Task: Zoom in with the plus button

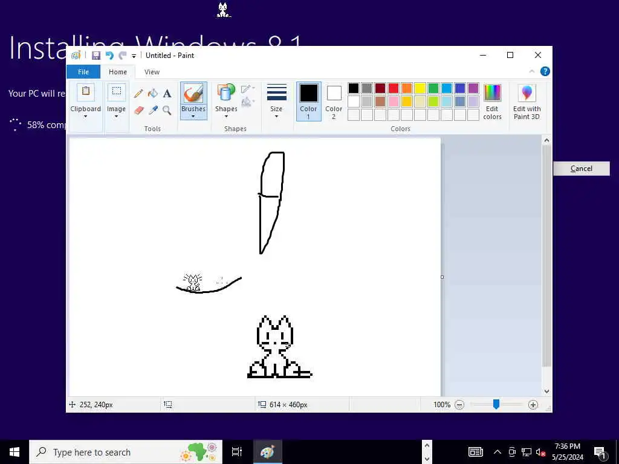Action: (x=533, y=405)
